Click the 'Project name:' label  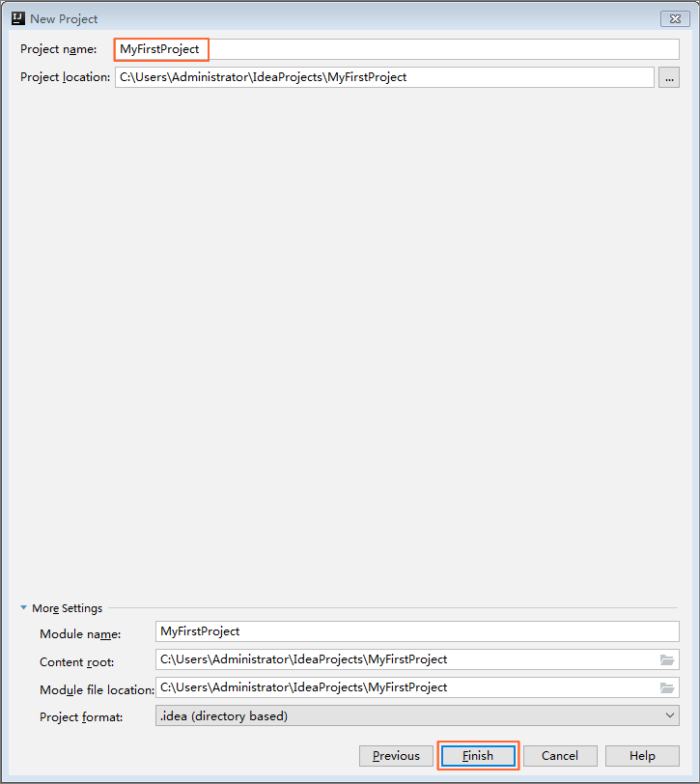(x=59, y=49)
